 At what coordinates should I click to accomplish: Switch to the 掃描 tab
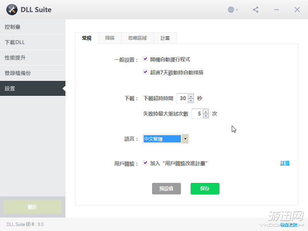click(x=110, y=38)
